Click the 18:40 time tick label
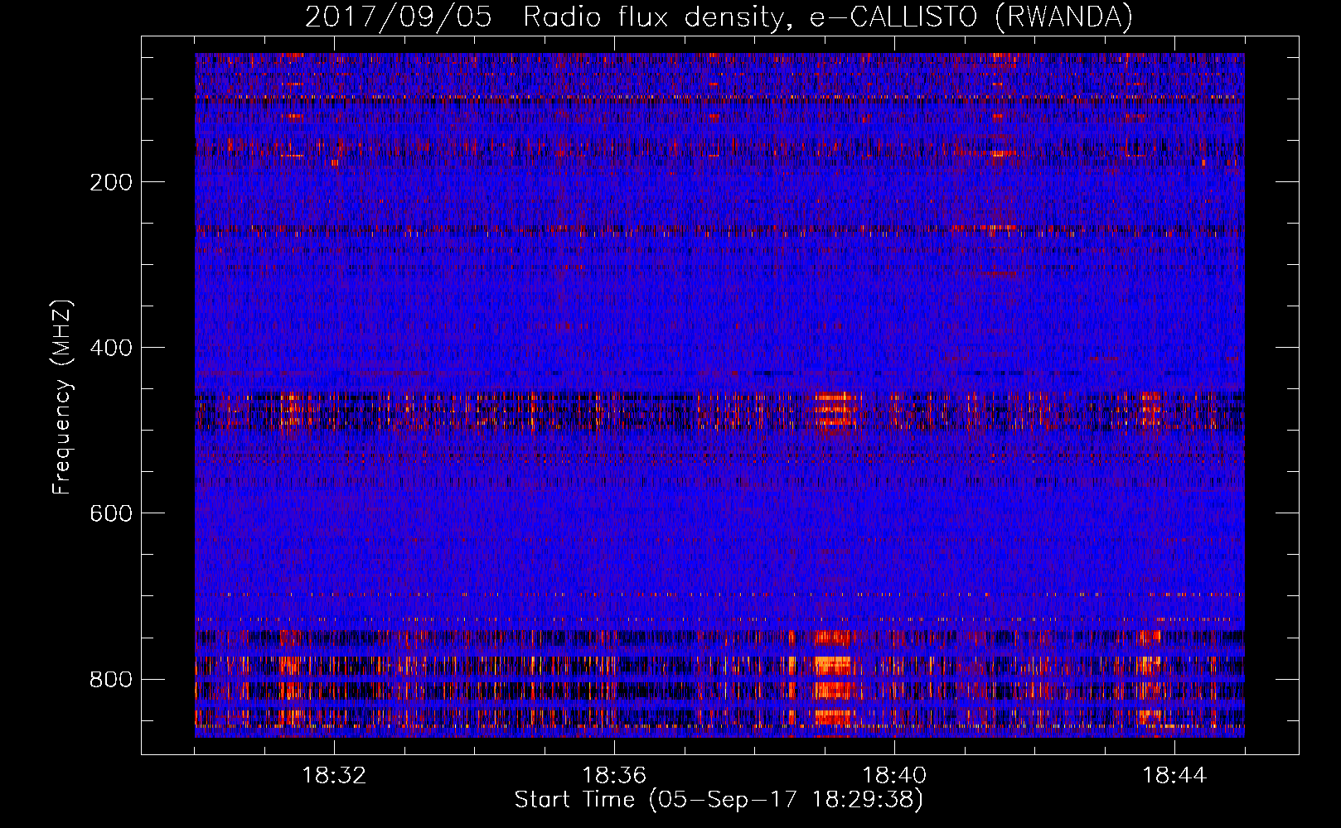This screenshot has width=1341, height=828. click(x=894, y=776)
